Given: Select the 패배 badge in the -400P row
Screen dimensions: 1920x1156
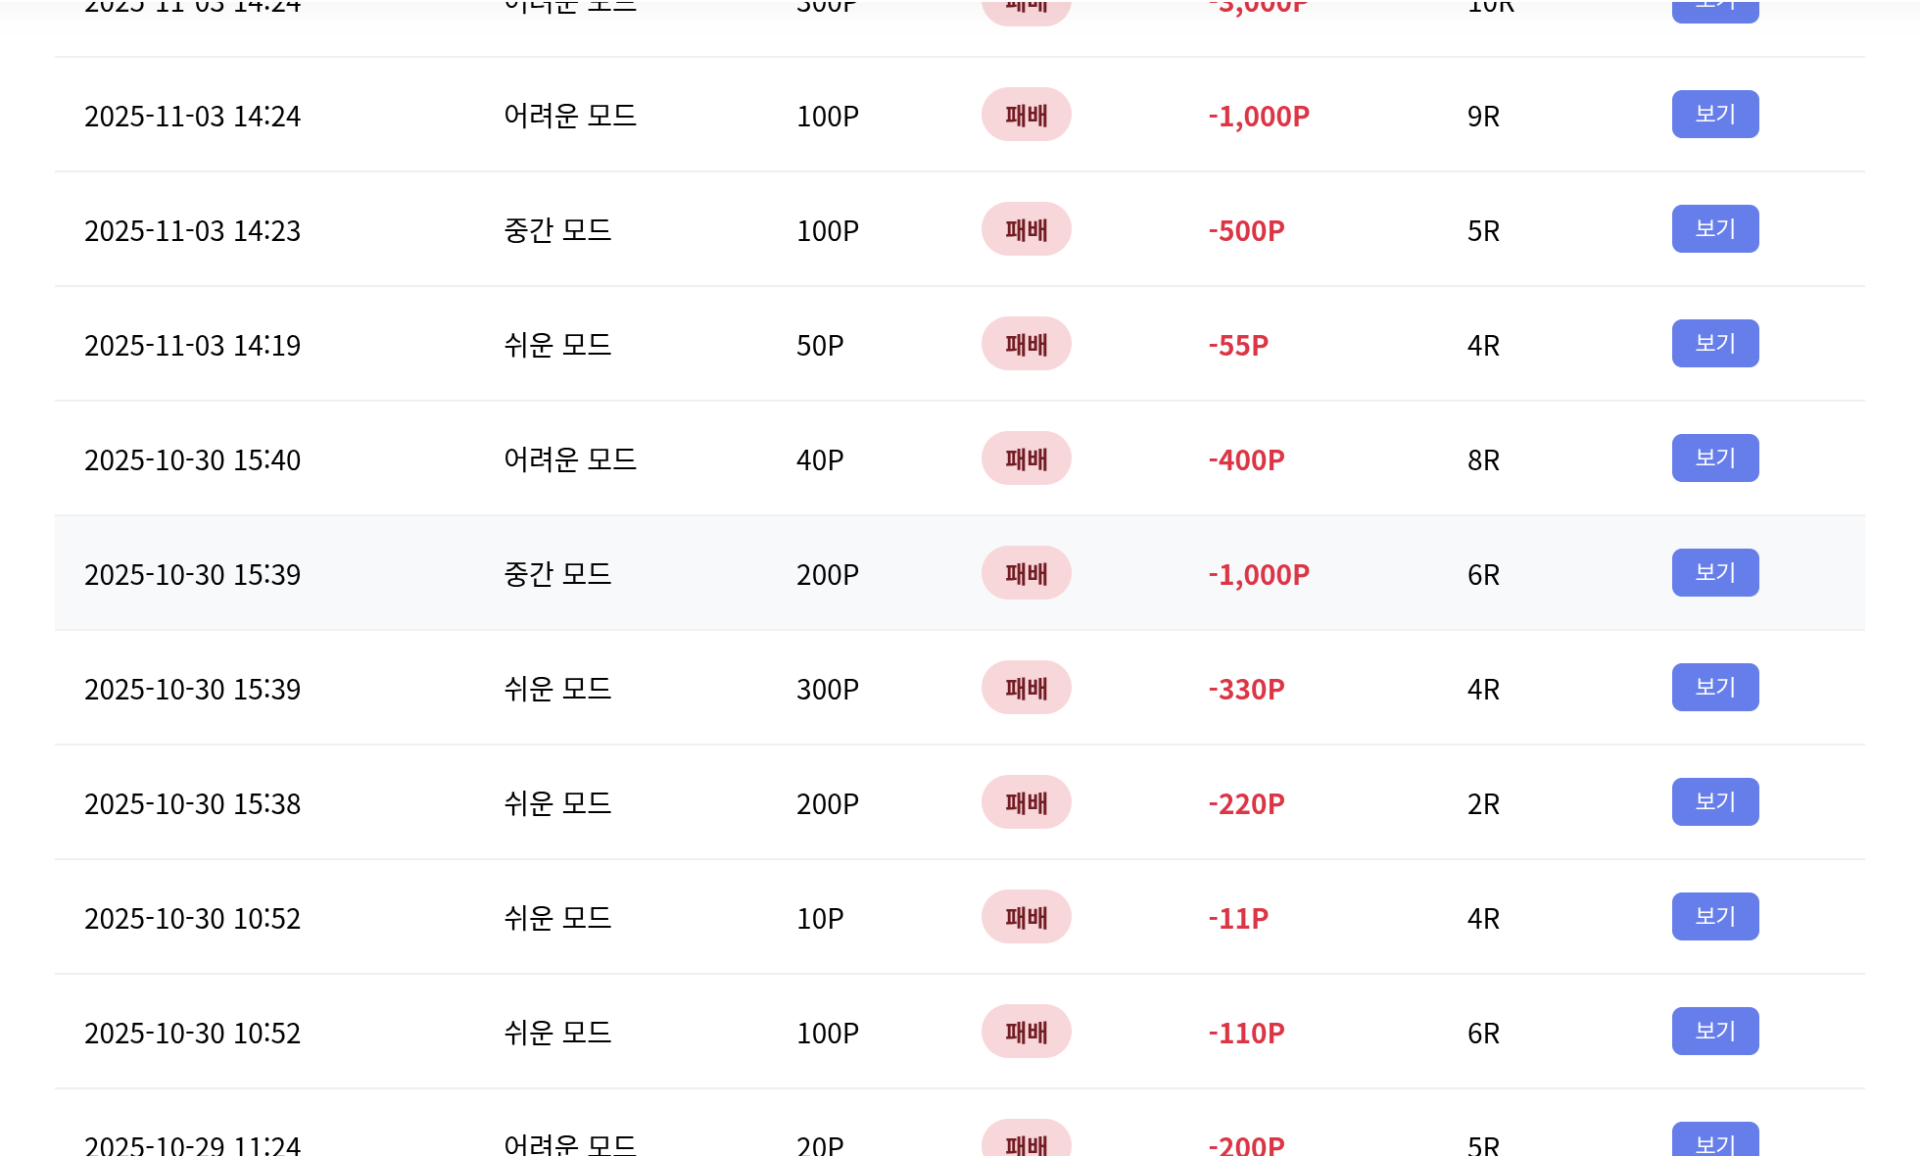Looking at the screenshot, I should coord(1026,458).
